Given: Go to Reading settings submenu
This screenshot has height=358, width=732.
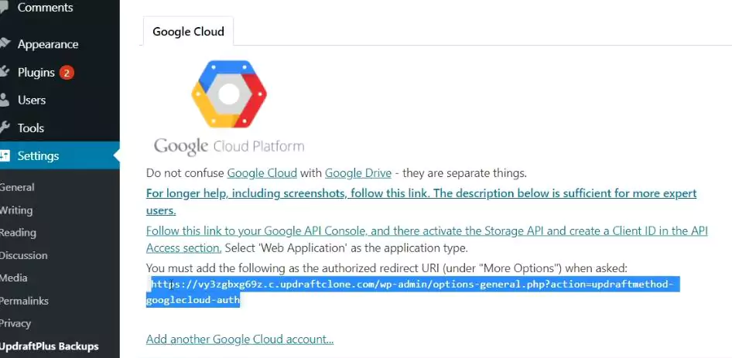Looking at the screenshot, I should [18, 233].
